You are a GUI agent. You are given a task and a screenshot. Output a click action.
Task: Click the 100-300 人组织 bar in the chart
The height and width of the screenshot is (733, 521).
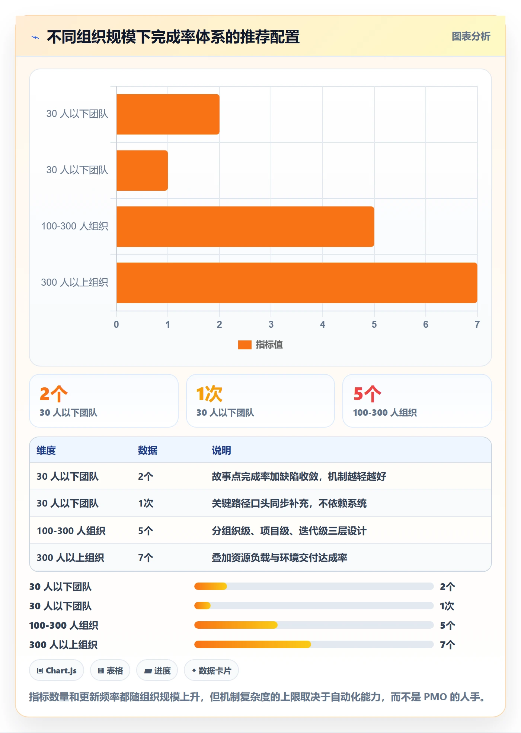[245, 226]
